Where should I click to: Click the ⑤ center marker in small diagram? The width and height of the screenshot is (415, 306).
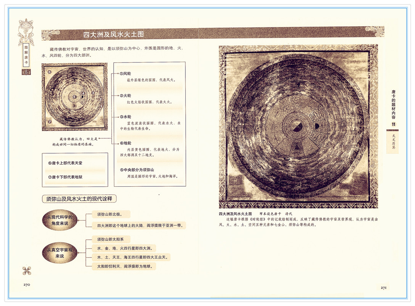tap(74, 97)
